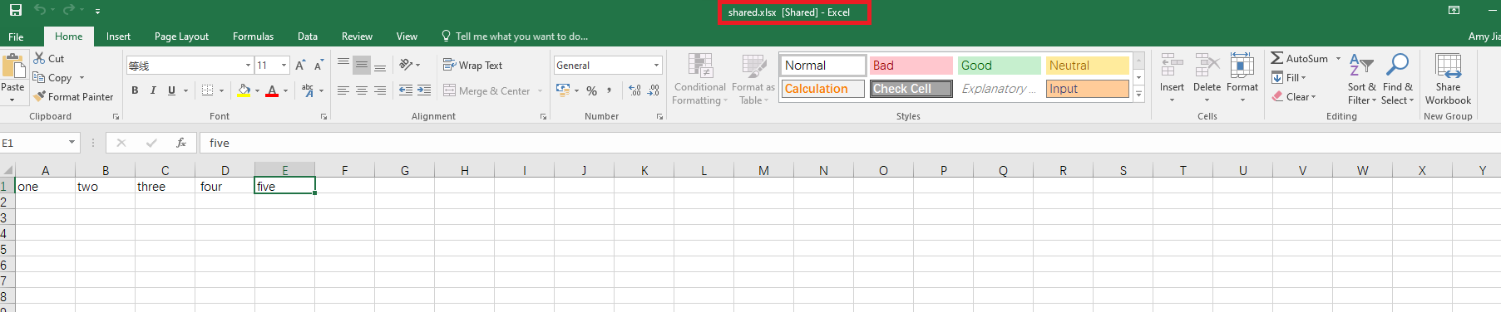Click AutoSum sigma button

click(x=1299, y=59)
